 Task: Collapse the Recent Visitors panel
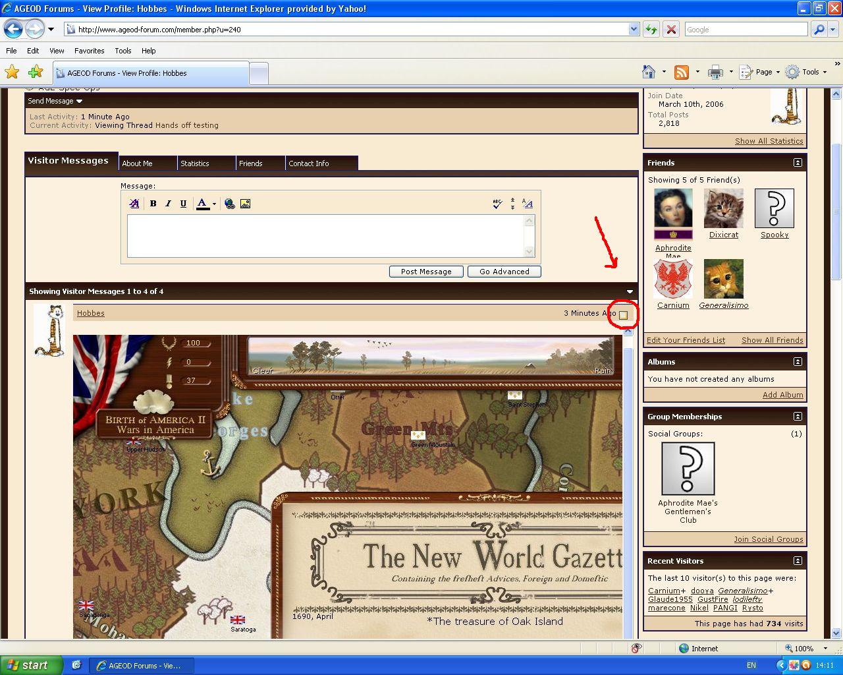pyautogui.click(x=798, y=561)
